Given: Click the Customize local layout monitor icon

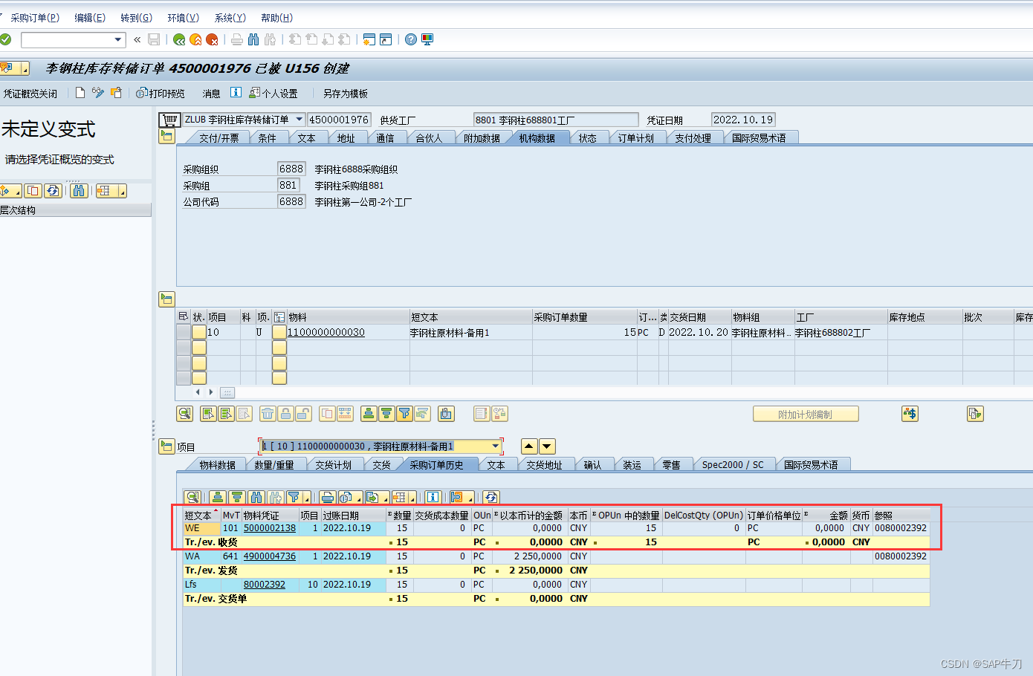Looking at the screenshot, I should 427,39.
